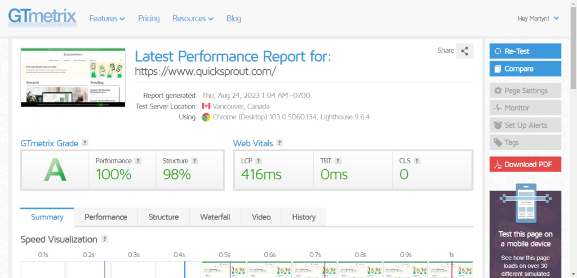Open help icon next to Performance score
Viewport: 577px width, 278px height.
click(138, 161)
